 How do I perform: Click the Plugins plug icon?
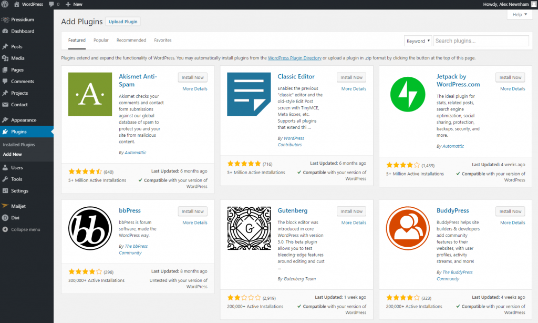coord(5,132)
